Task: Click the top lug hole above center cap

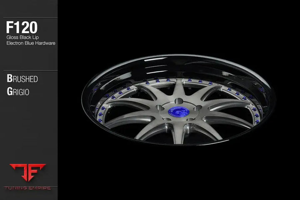Action: [x=178, y=100]
